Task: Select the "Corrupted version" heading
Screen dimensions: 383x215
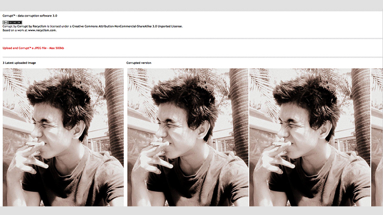Action: pyautogui.click(x=139, y=63)
